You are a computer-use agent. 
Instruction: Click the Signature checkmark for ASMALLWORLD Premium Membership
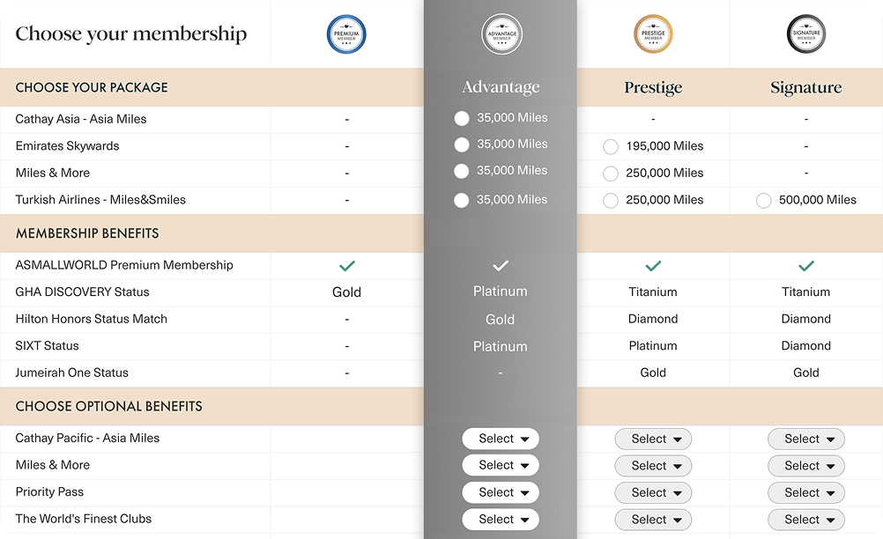click(806, 265)
